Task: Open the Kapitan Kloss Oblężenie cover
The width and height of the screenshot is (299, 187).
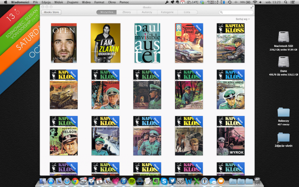Action: coord(105,89)
